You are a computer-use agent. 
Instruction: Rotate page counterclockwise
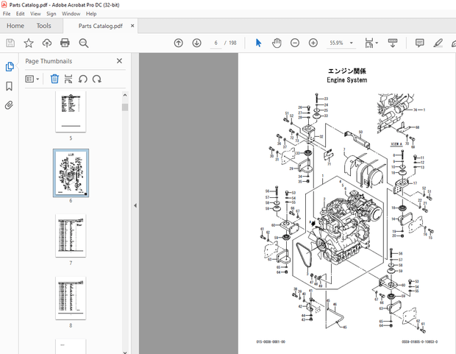(x=83, y=79)
